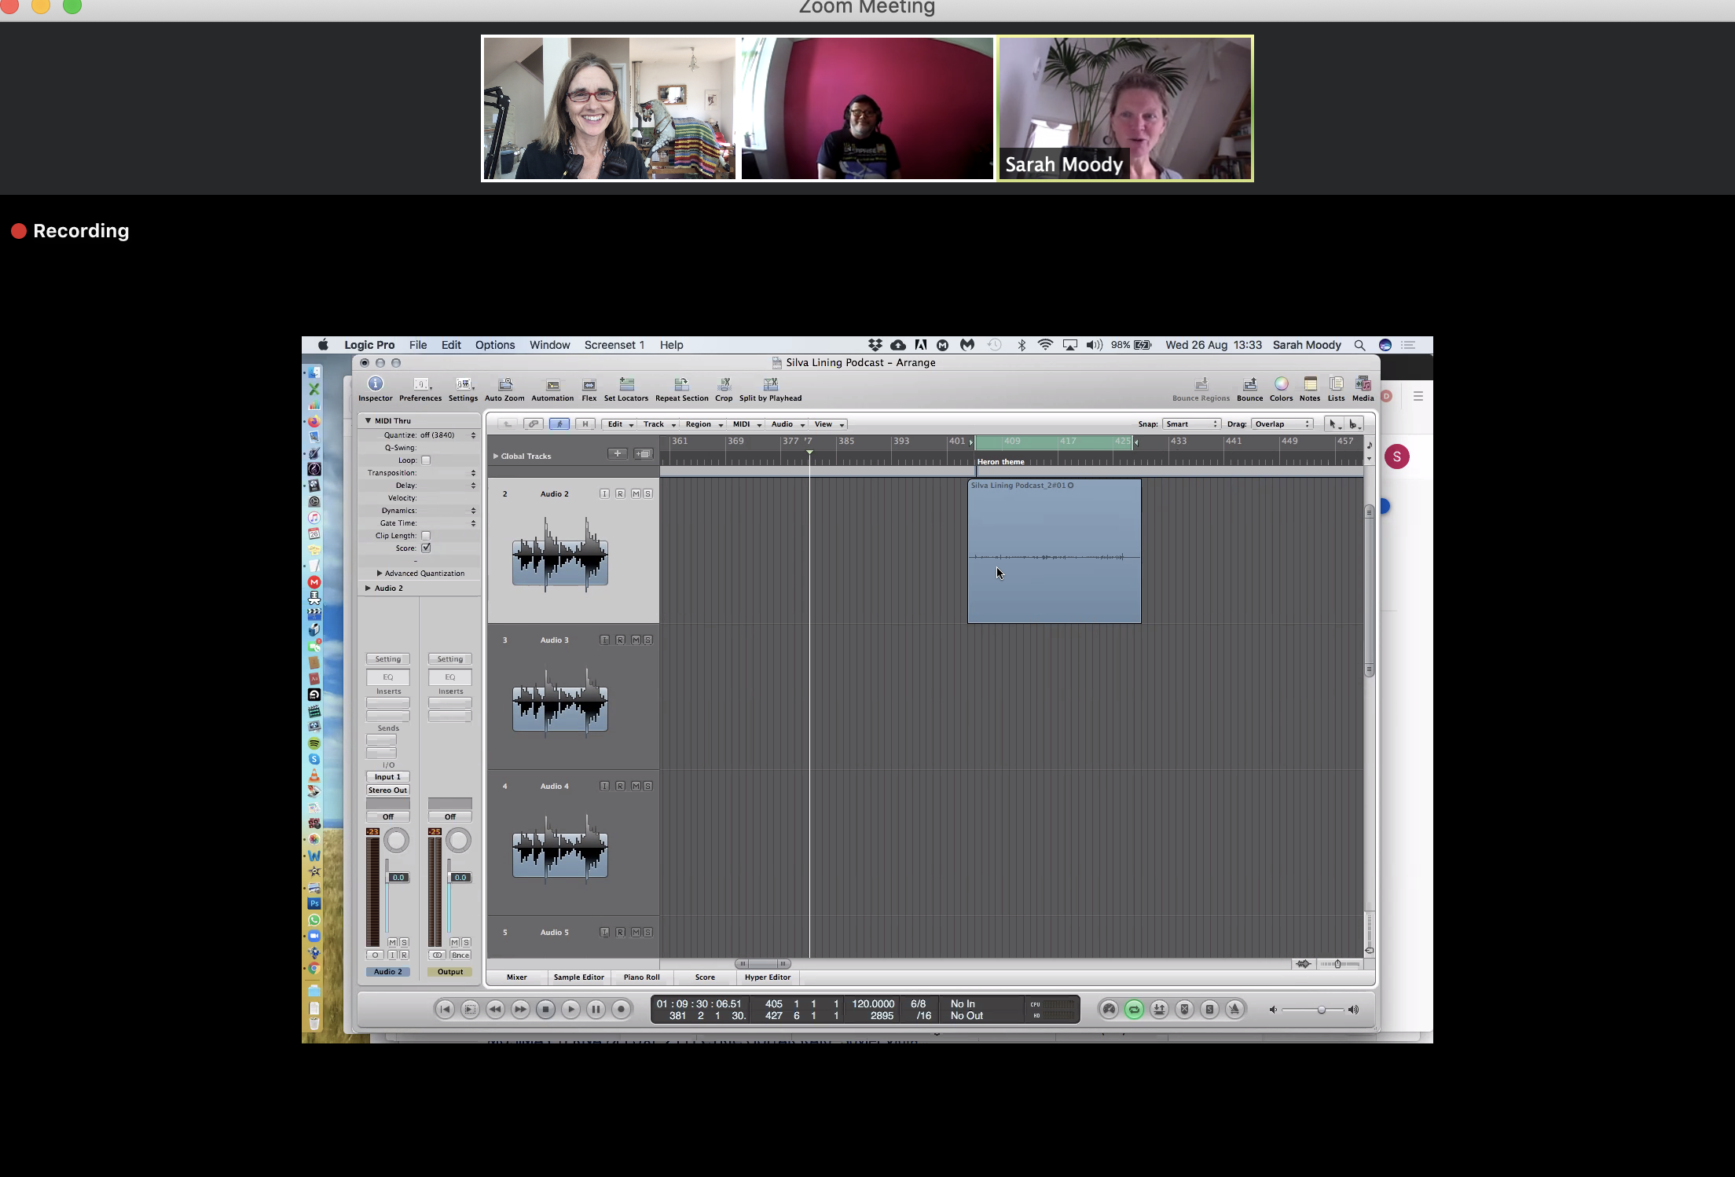Click the Stop transport button
Image resolution: width=1735 pixels, height=1177 pixels.
click(545, 1010)
